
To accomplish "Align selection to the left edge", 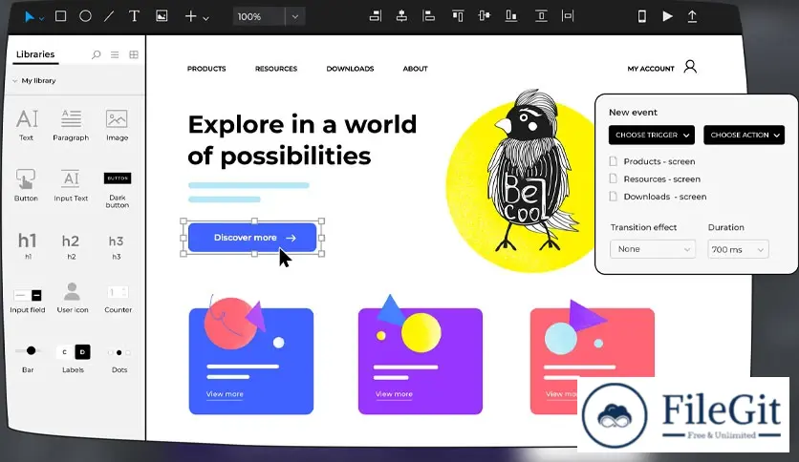I will [428, 16].
